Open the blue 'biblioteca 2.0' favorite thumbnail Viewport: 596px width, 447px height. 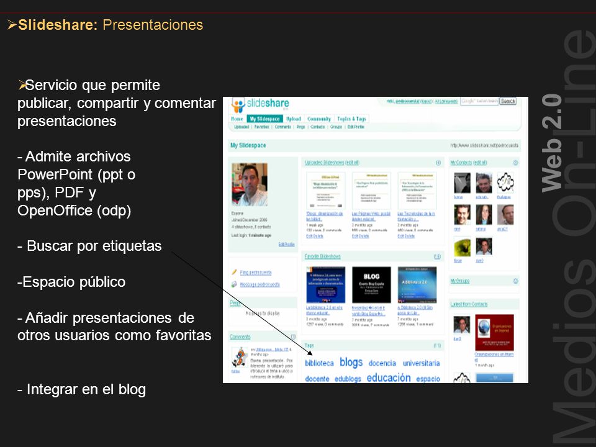[326, 285]
